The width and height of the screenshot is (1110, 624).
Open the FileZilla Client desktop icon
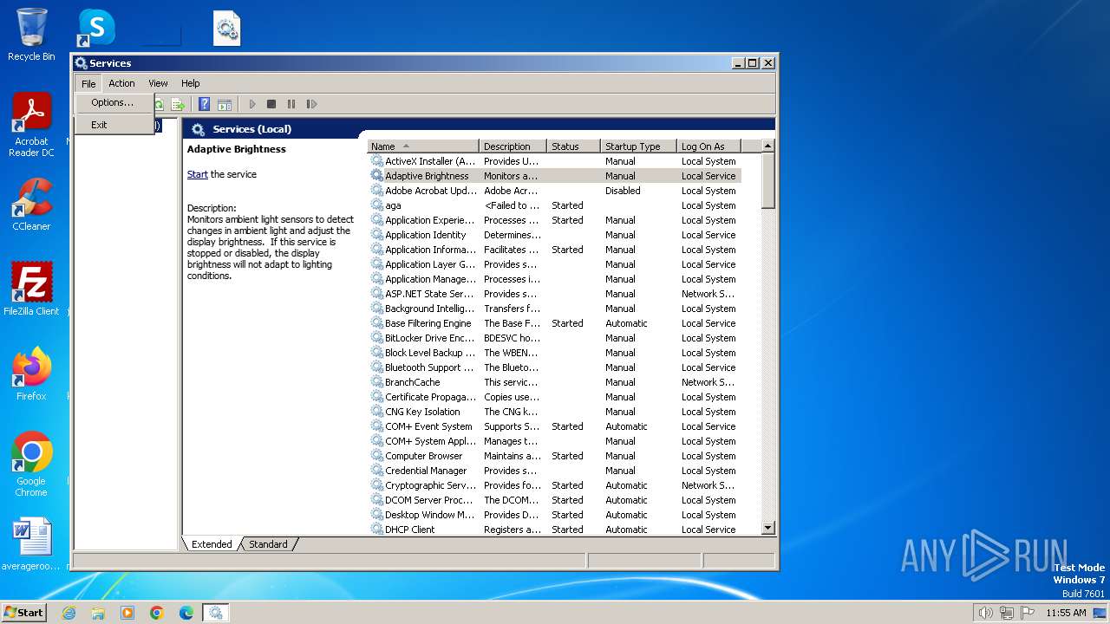click(31, 289)
